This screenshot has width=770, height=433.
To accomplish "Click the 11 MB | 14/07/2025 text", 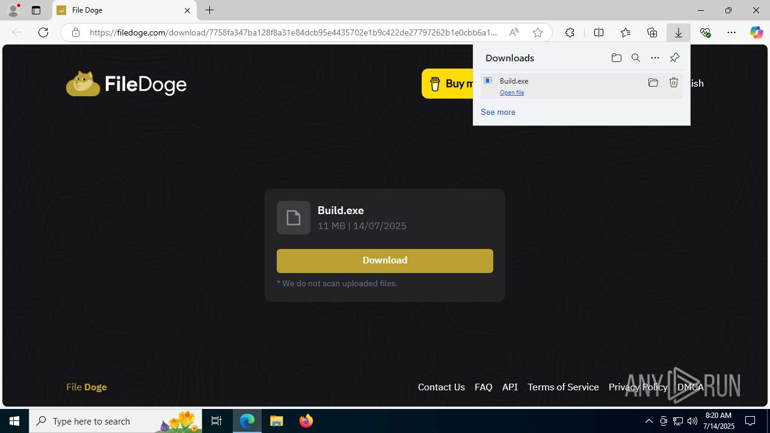I will (362, 226).
